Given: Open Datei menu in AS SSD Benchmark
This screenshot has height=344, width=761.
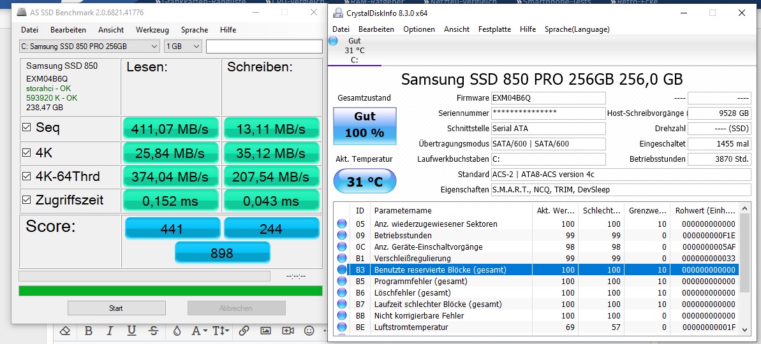Looking at the screenshot, I should [x=29, y=29].
